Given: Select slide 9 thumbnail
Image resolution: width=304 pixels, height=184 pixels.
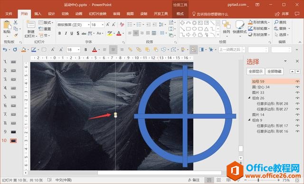Looking at the screenshot, I should coord(13,132).
